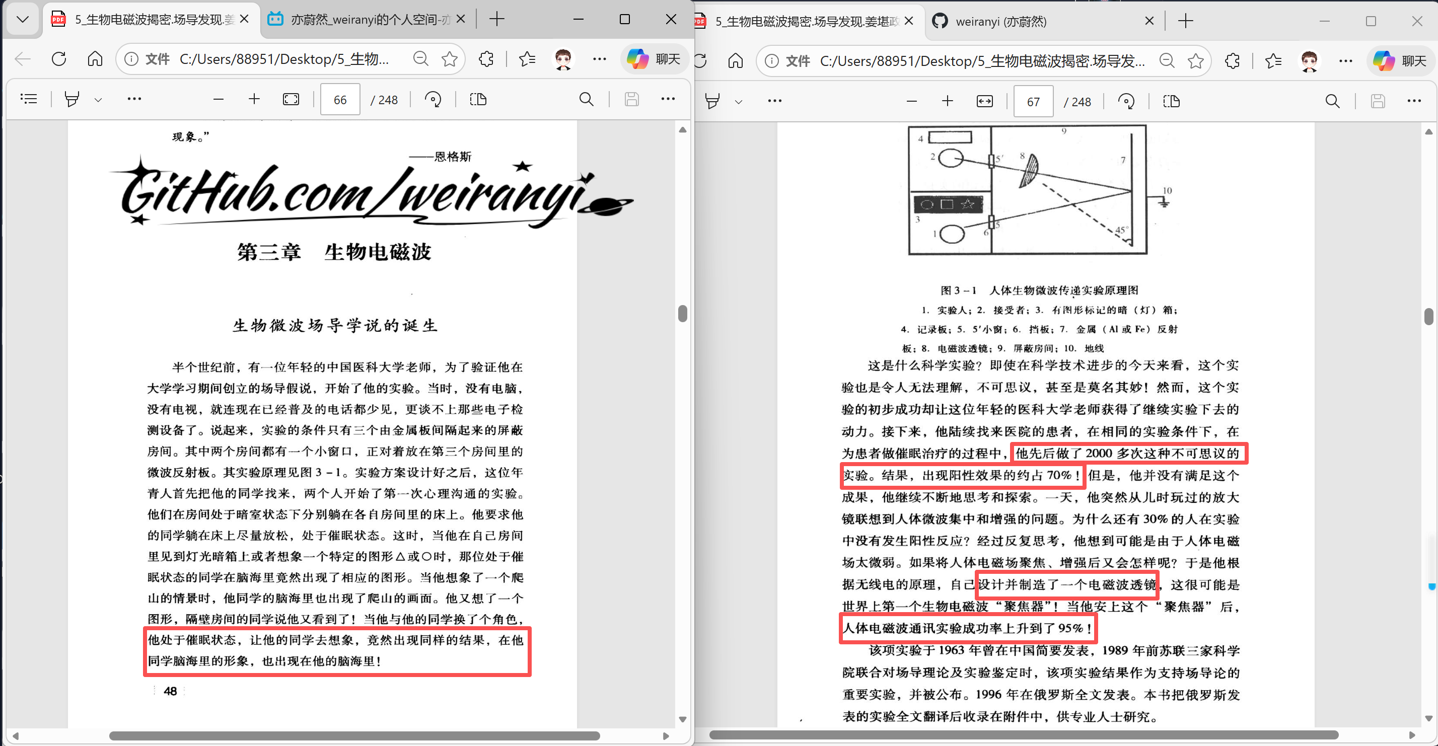
Task: Open the PDF more-options menu
Action: (668, 99)
